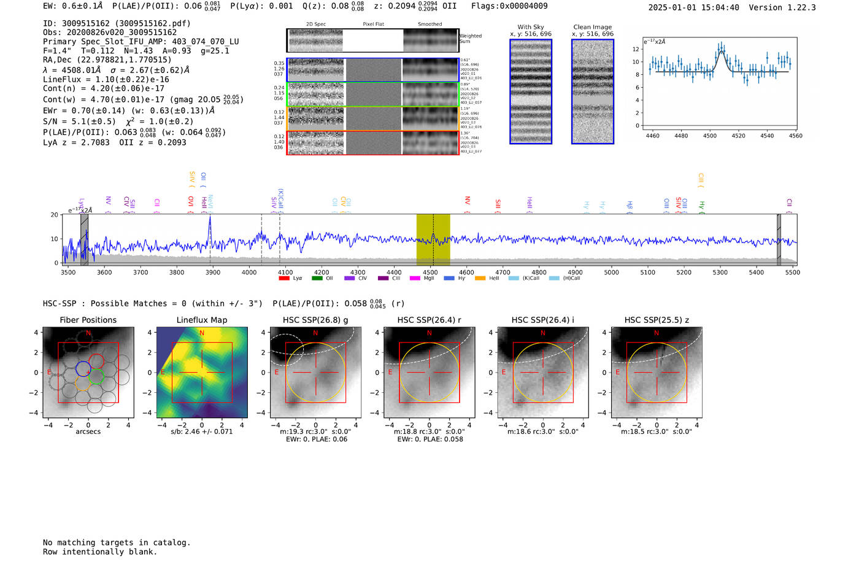The image size is (859, 585).
Task: Select the red fiber circle in Fiber Positions
Action: point(96,362)
